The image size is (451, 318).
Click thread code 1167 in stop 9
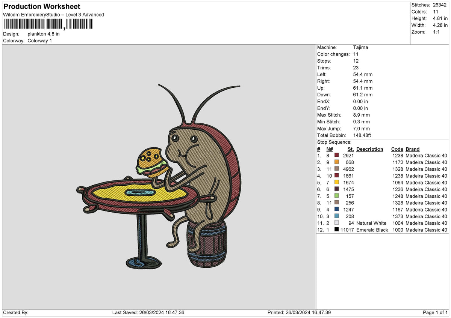tap(397, 209)
